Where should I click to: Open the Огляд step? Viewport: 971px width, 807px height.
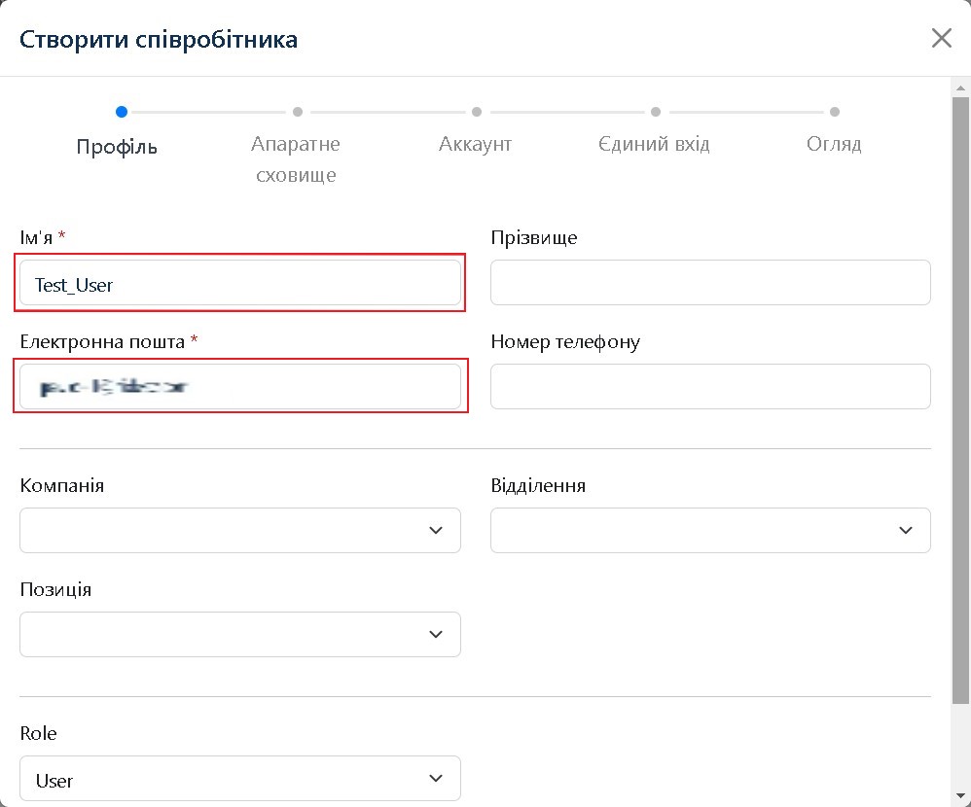point(834,112)
